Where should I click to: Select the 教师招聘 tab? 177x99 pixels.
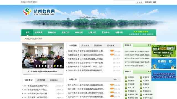click(41, 80)
